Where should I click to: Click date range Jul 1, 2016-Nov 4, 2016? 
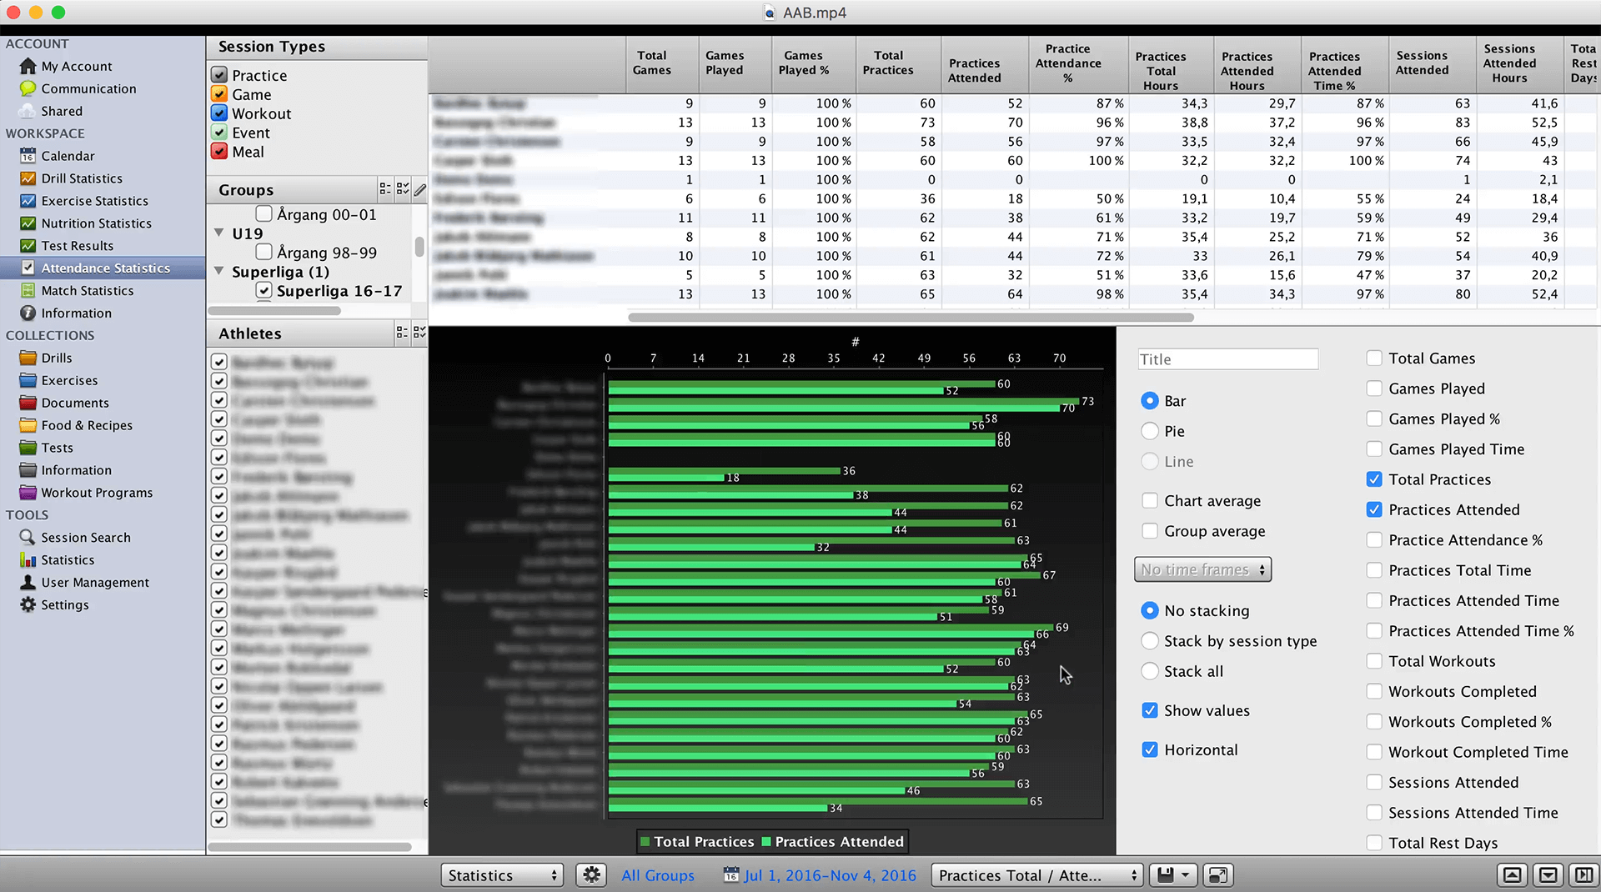pyautogui.click(x=830, y=875)
